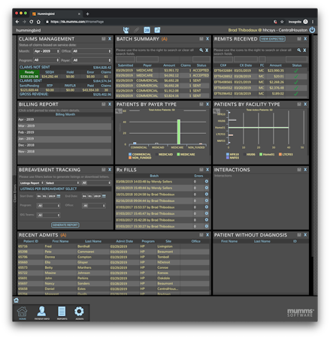Viewport: 330px width, 338px height.
Task: Open the Claims Management Program dropdown
Action: pyautogui.click(x=47, y=60)
